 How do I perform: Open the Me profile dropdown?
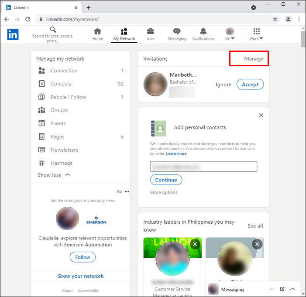coord(230,34)
